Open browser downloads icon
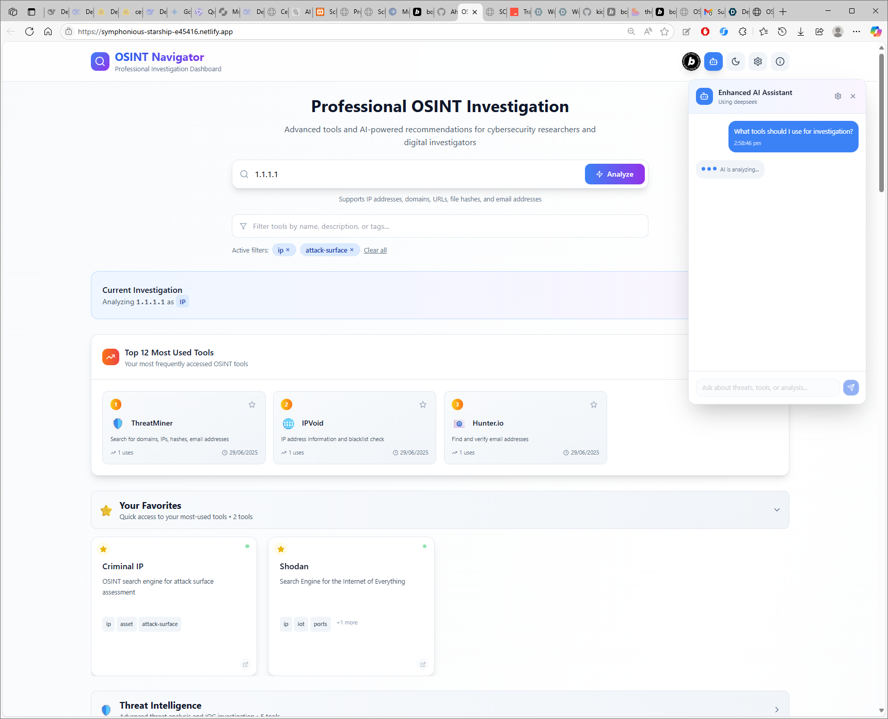The height and width of the screenshot is (719, 888). tap(801, 32)
